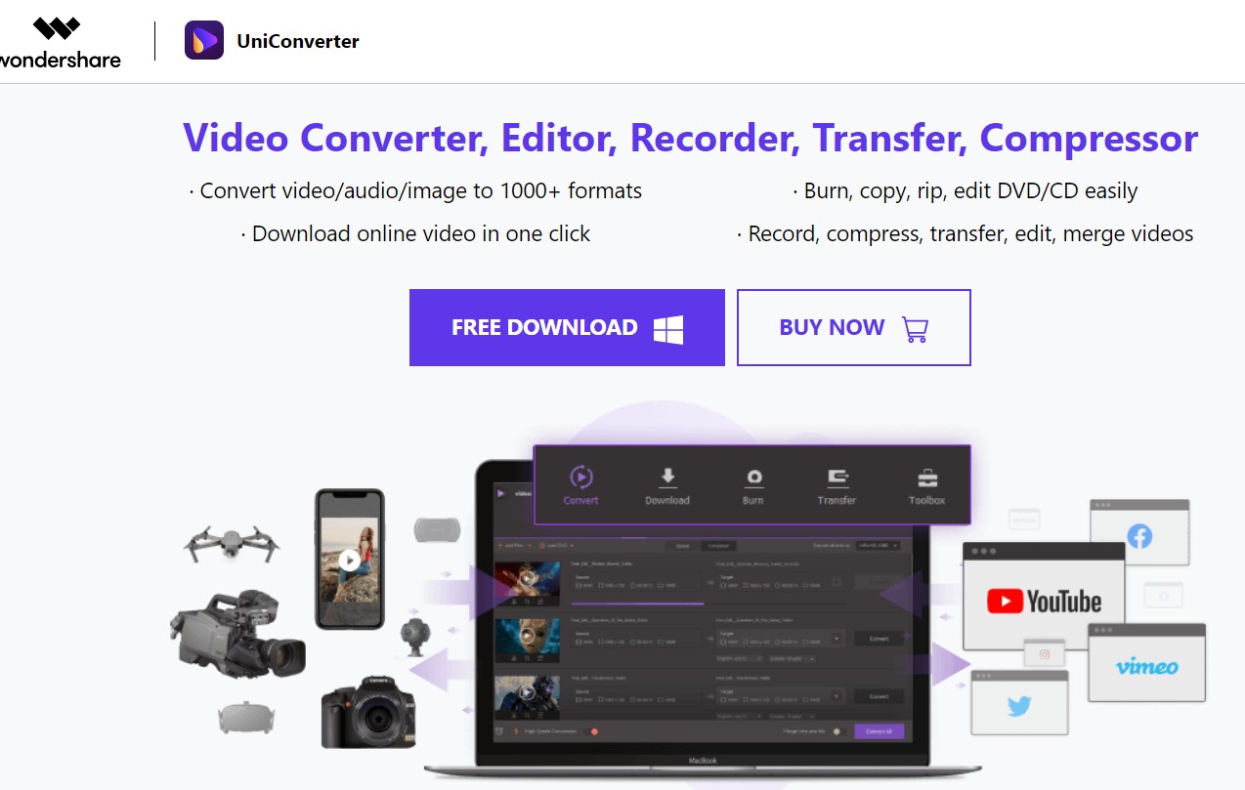This screenshot has height=790, width=1245.
Task: Open target format dropdown in second row
Action: (837, 639)
